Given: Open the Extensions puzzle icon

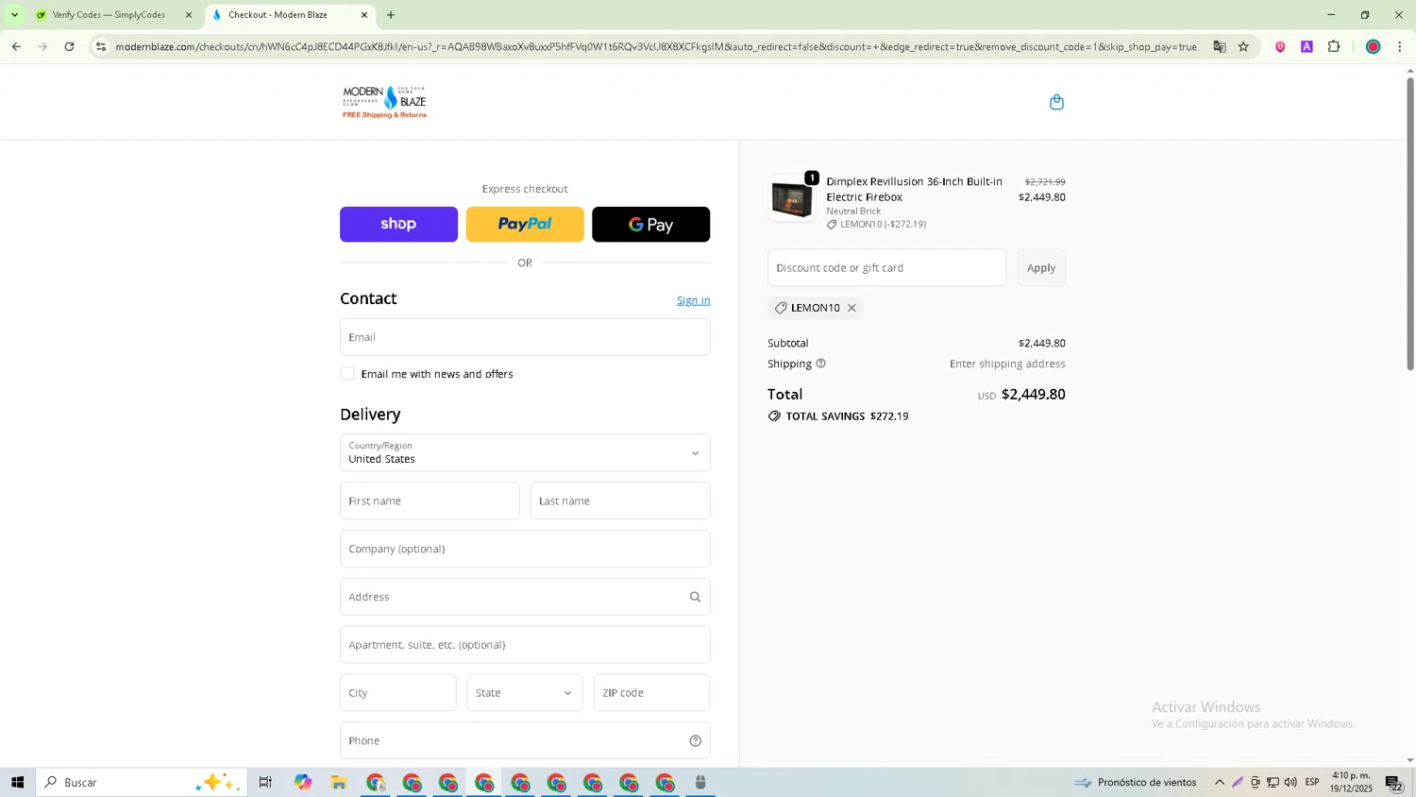Looking at the screenshot, I should pyautogui.click(x=1334, y=46).
